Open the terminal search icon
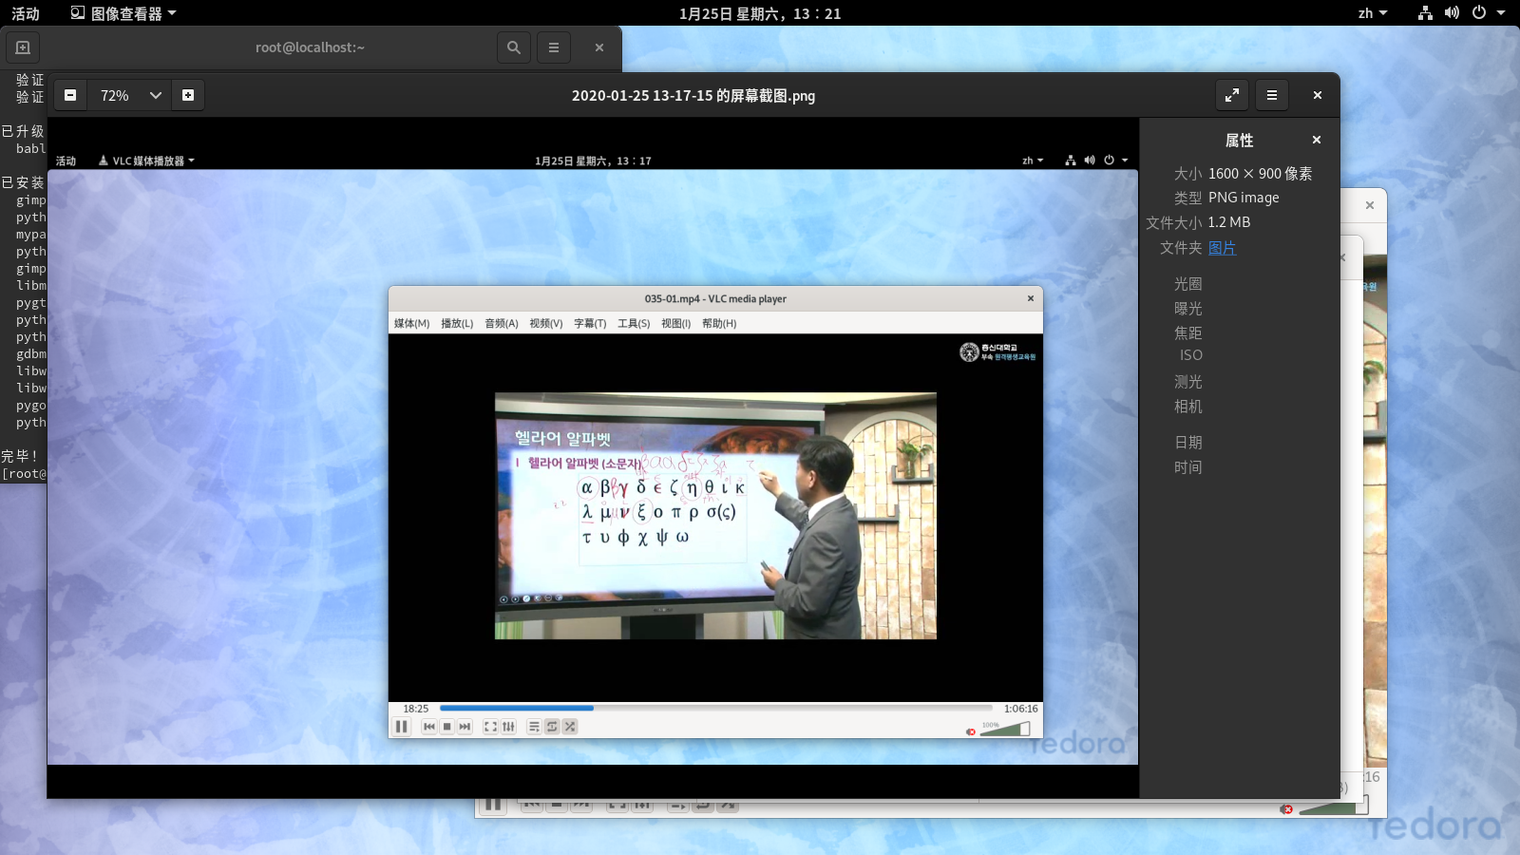This screenshot has height=855, width=1520. (x=513, y=47)
